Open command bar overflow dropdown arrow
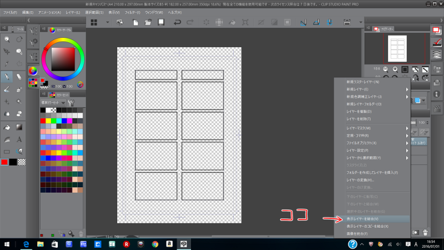The width and height of the screenshot is (444, 250). (x=360, y=22)
